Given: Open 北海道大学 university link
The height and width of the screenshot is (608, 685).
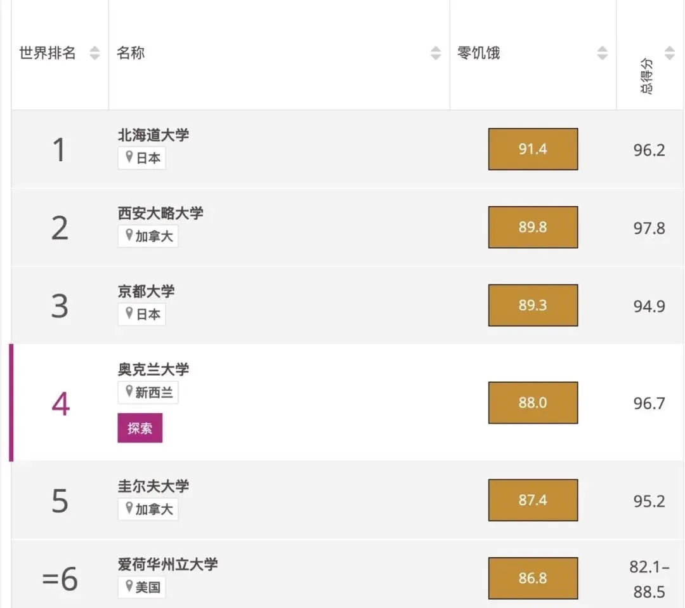Looking at the screenshot, I should pos(153,135).
